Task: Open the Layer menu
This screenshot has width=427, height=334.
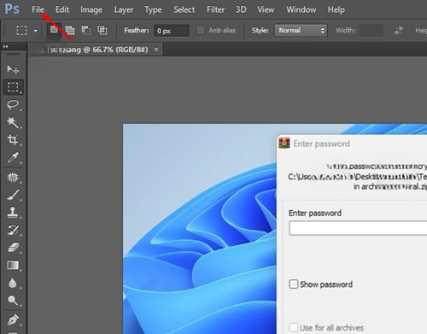Action: (124, 9)
